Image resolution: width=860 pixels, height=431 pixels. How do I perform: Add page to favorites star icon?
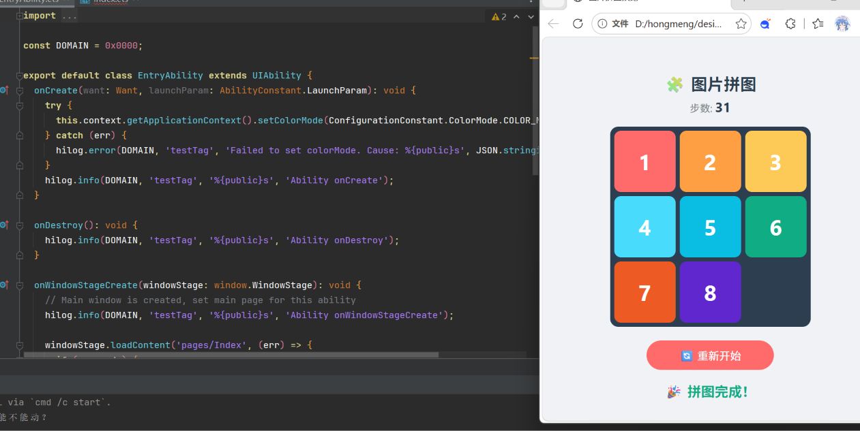741,24
